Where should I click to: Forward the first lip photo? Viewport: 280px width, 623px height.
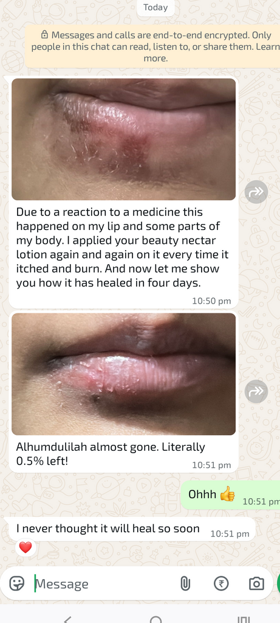(256, 192)
